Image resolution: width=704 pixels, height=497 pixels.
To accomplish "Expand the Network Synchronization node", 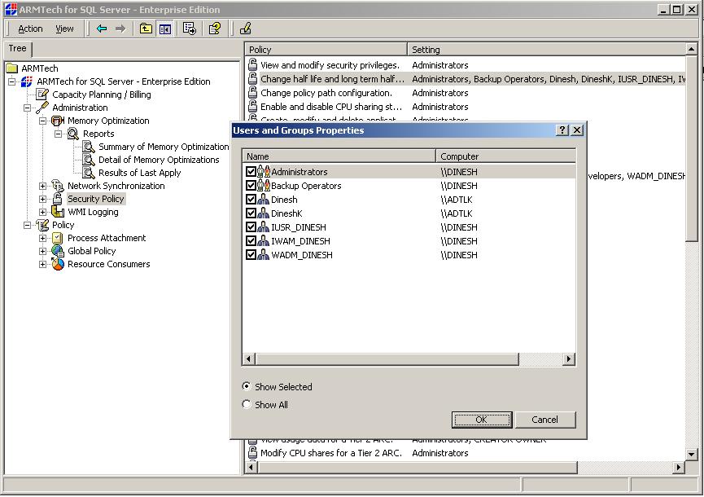I will 42,186.
